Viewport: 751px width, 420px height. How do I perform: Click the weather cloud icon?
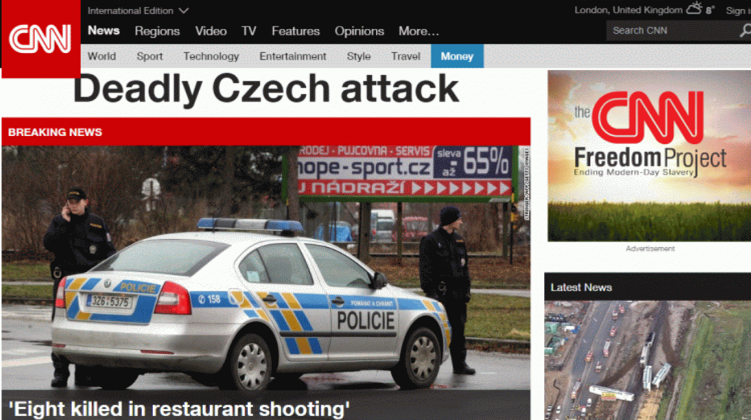694,9
